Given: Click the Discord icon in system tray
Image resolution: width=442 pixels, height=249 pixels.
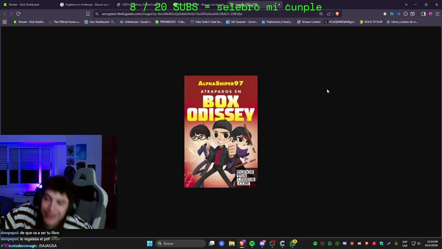Looking at the screenshot, I should [x=359, y=243].
